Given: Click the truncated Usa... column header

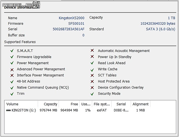Looking at the screenshot, I should tap(86, 104).
